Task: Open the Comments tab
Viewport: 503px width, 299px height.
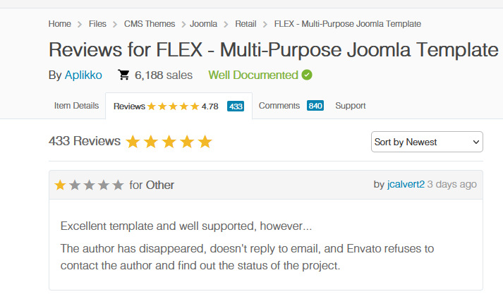Action: click(279, 106)
